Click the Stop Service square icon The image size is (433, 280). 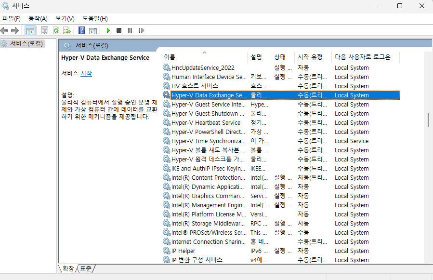point(119,30)
